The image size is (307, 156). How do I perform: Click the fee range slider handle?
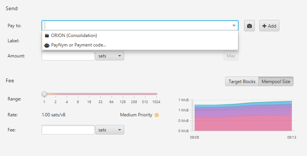point(44,94)
